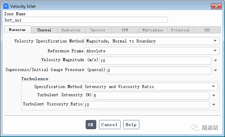Viewport: 225px width, 137px height.
Task: Click the Cancel button
Action: pos(110,125)
